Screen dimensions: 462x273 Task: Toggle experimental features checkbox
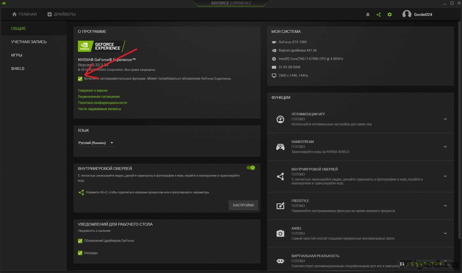80,79
